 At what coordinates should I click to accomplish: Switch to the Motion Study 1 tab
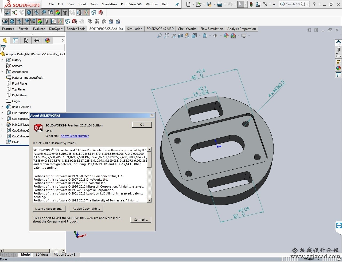64,255
